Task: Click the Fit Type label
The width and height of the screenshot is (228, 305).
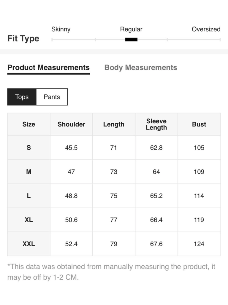Action: 23,38
